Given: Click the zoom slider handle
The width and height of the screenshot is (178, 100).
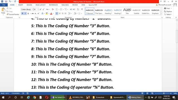Looking at the screenshot, I should tap(164, 93).
